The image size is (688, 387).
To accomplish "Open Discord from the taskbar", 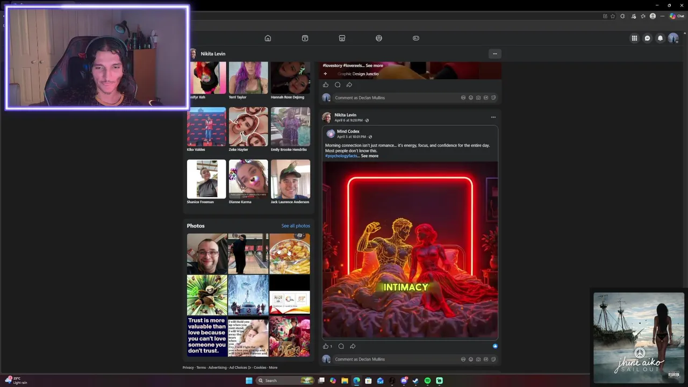I will pyautogui.click(x=404, y=381).
